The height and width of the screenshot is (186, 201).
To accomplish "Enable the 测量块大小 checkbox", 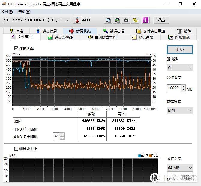I will click(16, 149).
